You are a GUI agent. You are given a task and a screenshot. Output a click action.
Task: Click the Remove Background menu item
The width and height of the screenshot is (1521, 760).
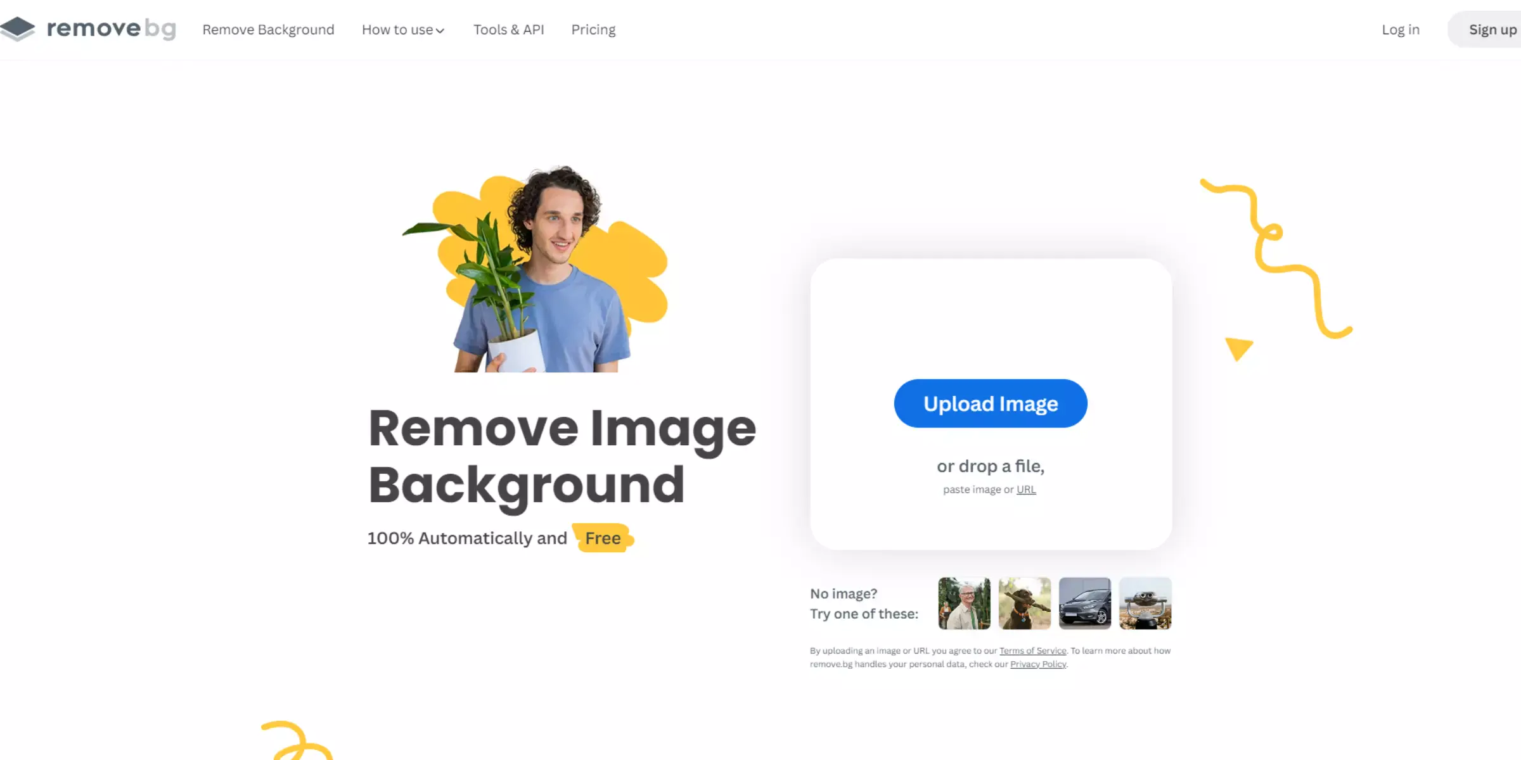[267, 29]
